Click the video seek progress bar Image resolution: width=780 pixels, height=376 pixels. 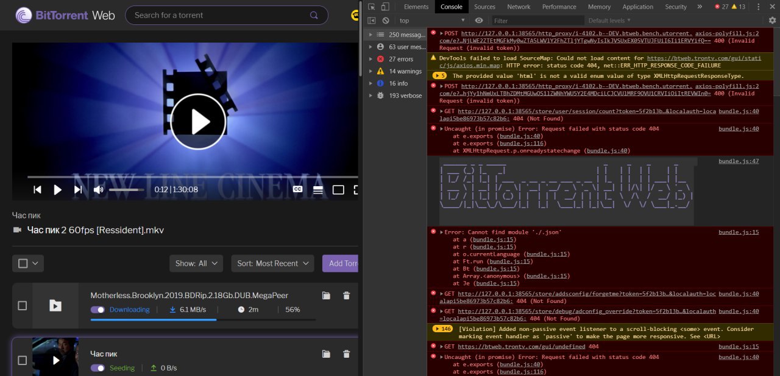(x=193, y=177)
